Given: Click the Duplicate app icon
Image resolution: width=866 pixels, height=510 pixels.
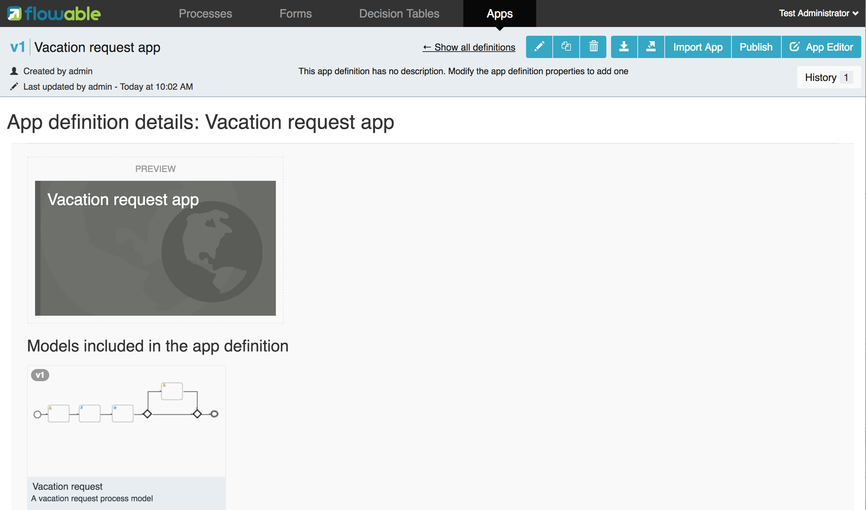Looking at the screenshot, I should 566,47.
